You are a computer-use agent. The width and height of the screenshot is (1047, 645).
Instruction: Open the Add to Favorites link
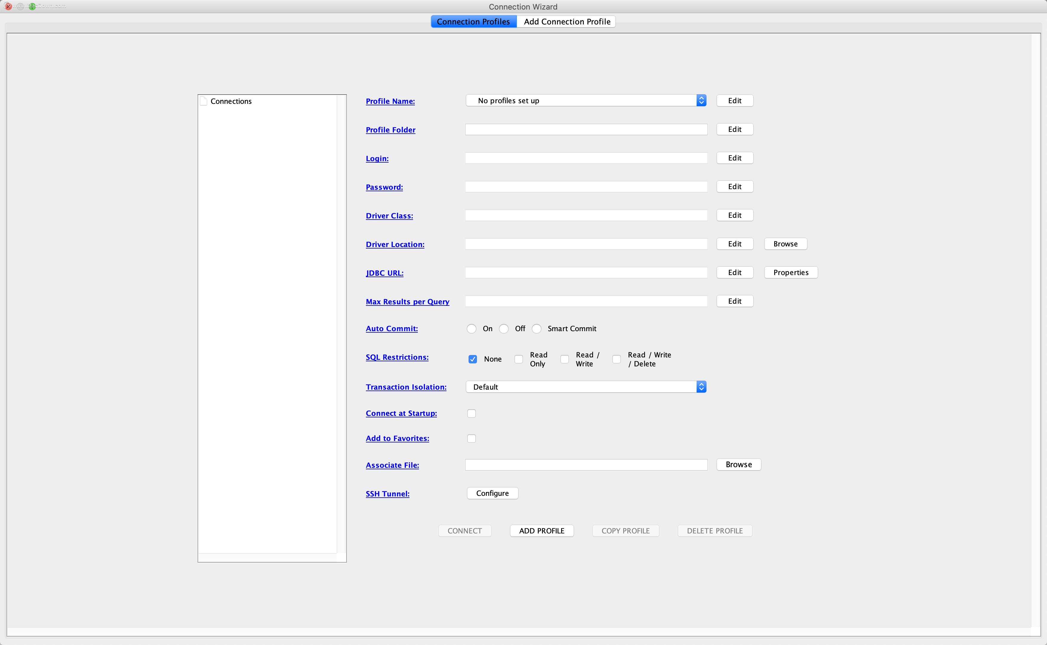pyautogui.click(x=397, y=439)
